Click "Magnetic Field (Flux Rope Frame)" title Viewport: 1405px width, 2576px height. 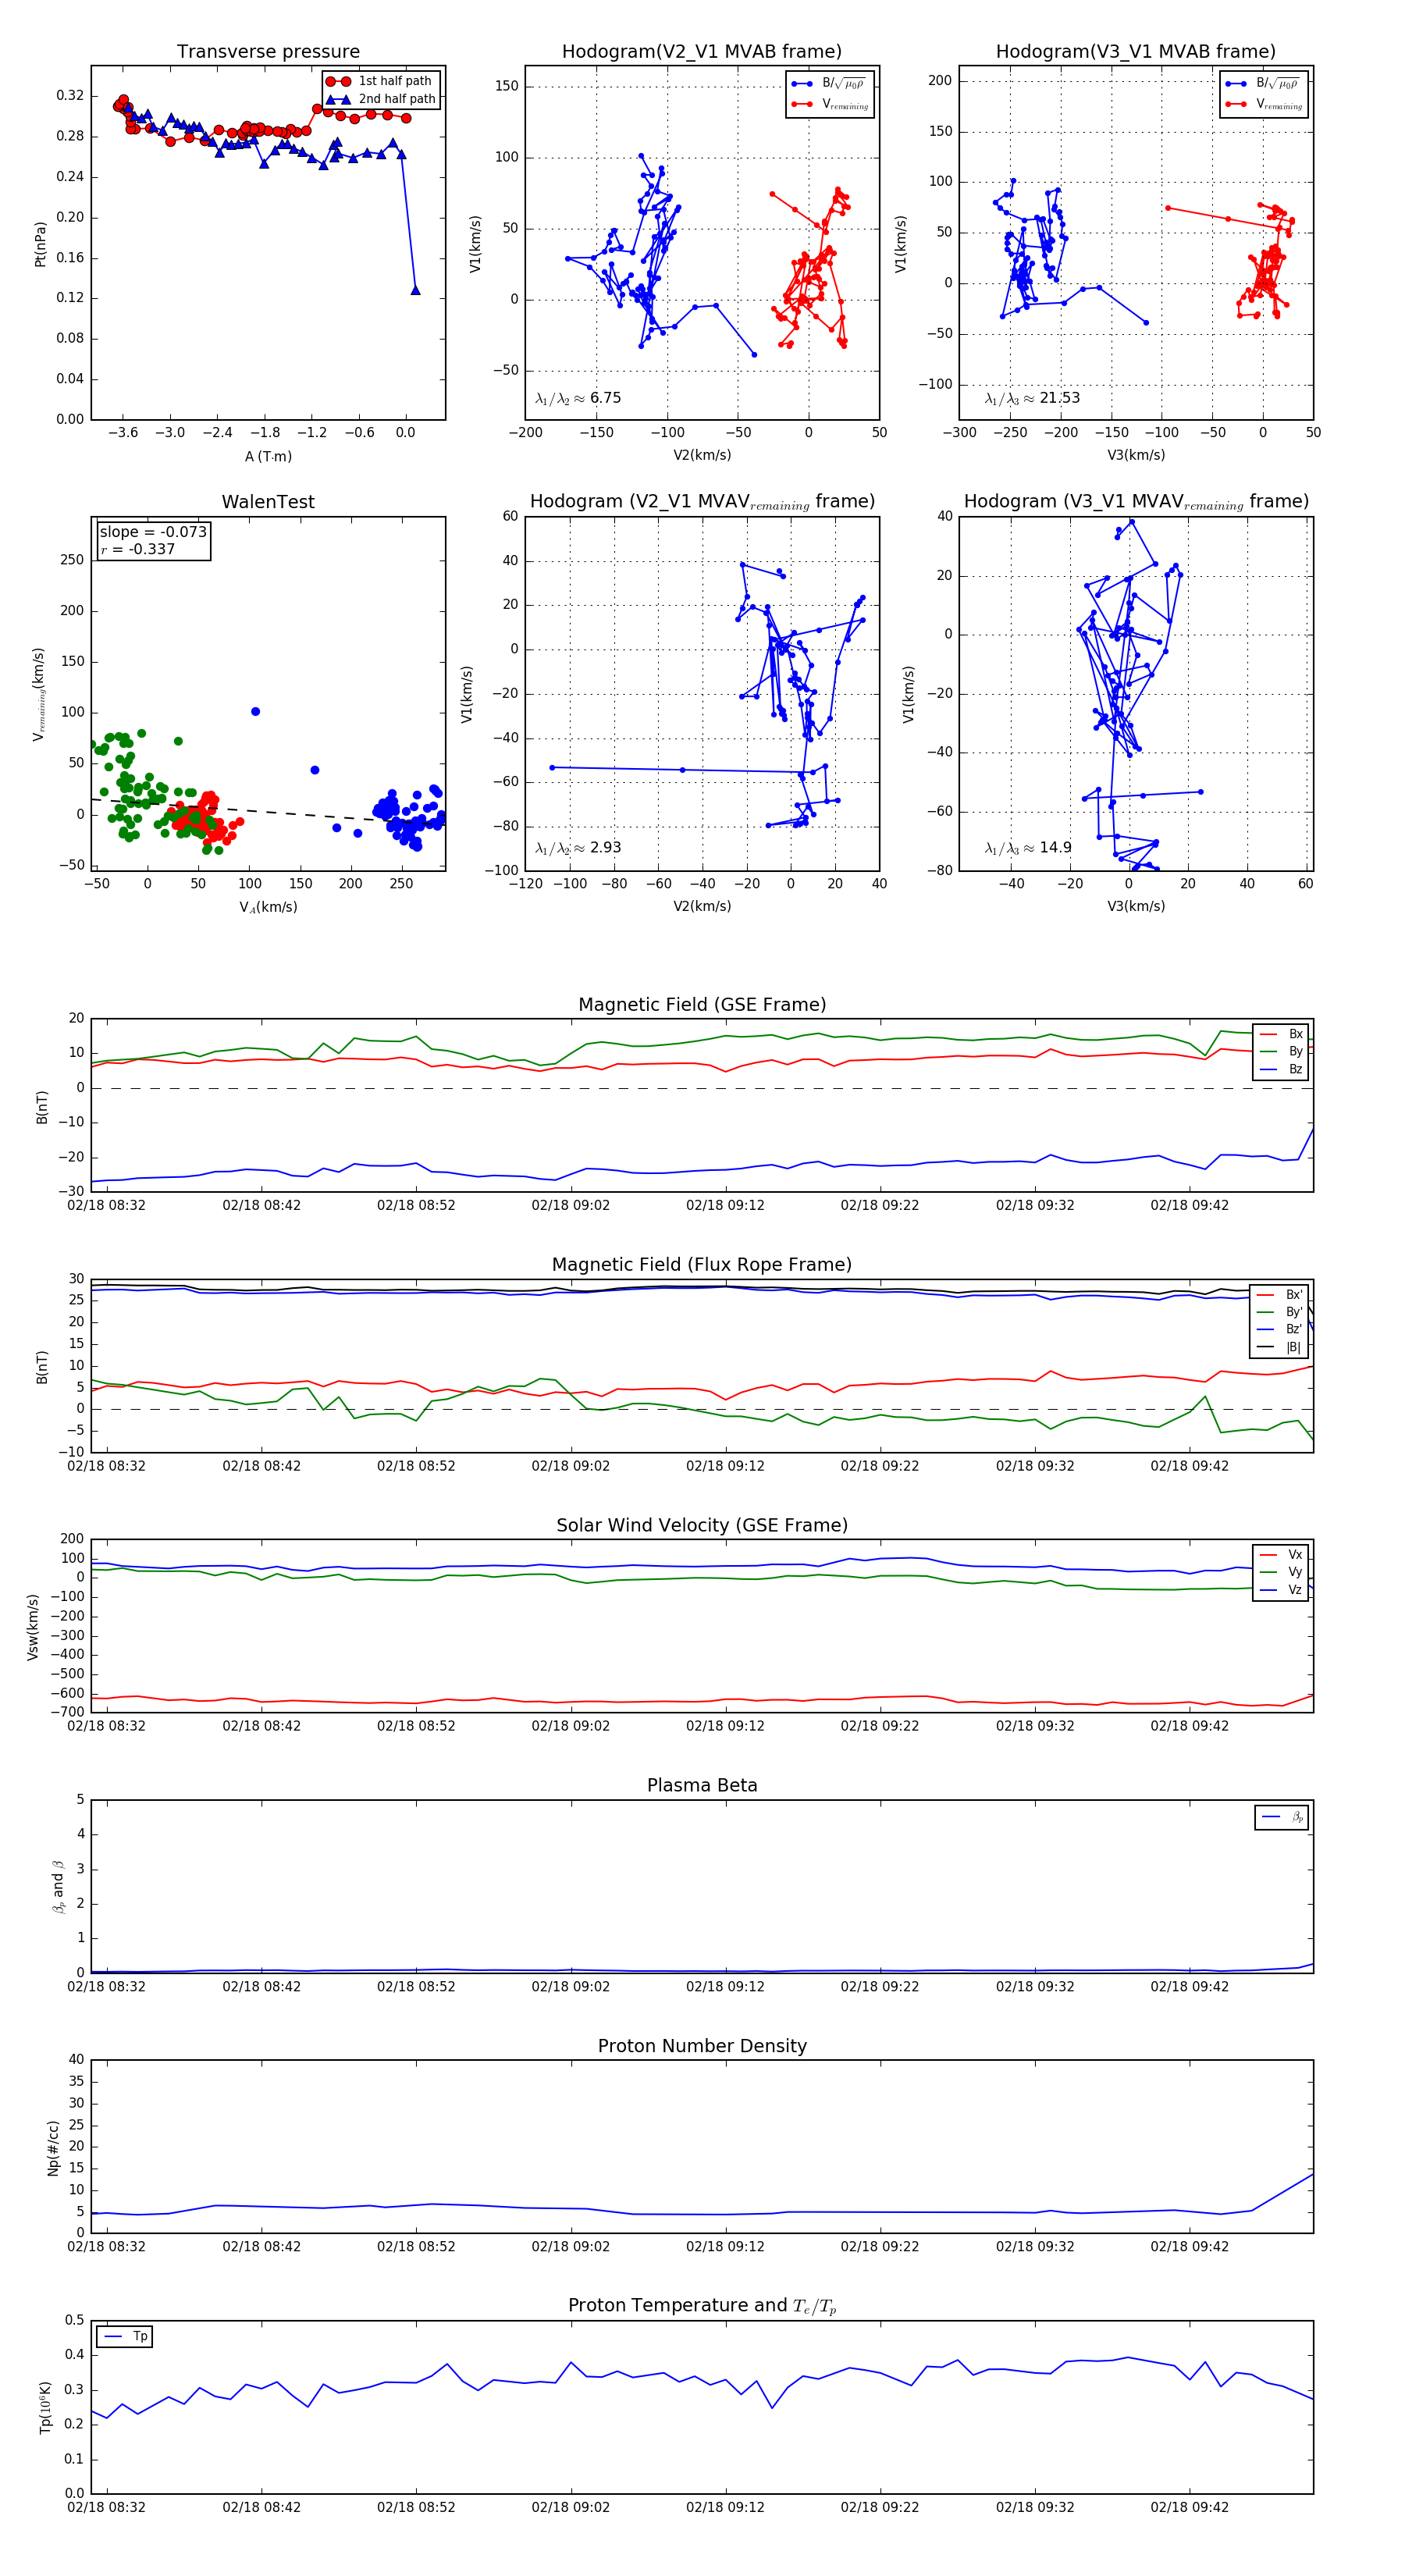tap(702, 1265)
